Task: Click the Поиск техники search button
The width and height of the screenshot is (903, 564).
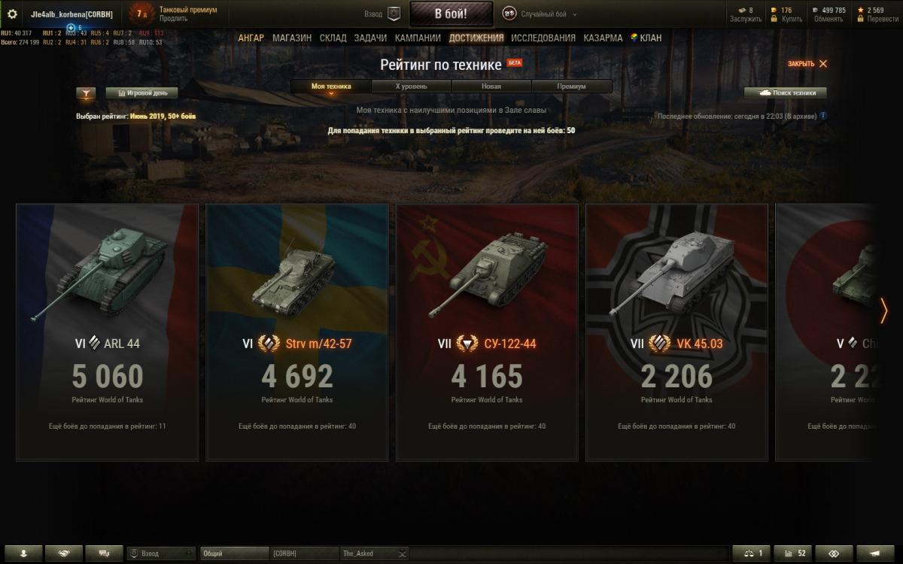Action: [x=786, y=93]
